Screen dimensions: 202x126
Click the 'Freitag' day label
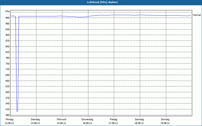click(113, 119)
